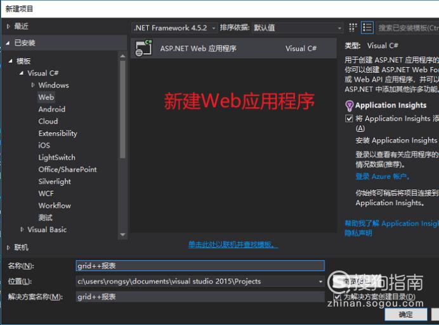439x325 pixels.
Task: Click the search installed templates box
Action: [x=407, y=28]
